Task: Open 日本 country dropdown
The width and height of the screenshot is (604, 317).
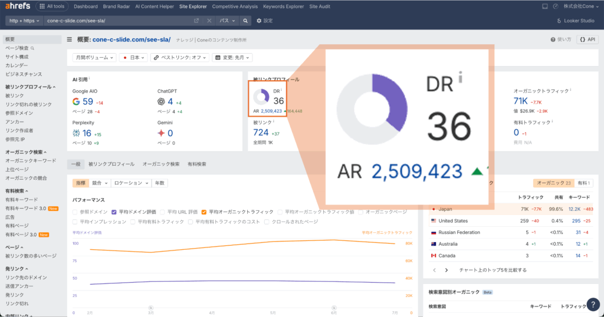Action: (x=134, y=58)
